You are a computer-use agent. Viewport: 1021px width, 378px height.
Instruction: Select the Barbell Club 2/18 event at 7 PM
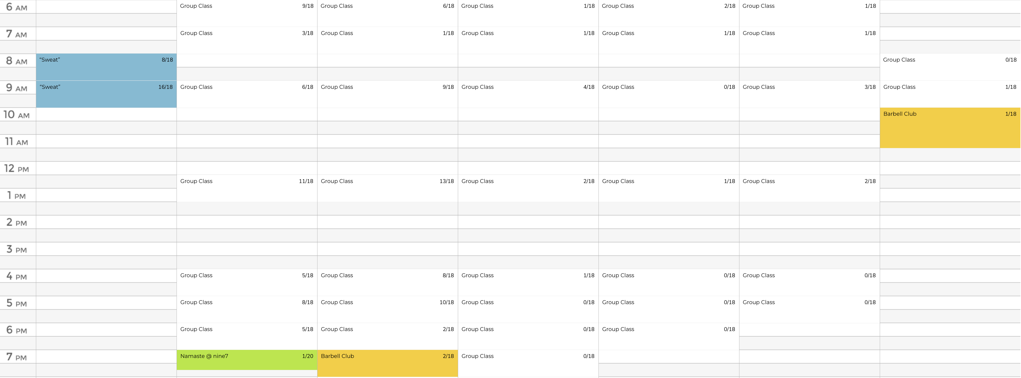(388, 363)
